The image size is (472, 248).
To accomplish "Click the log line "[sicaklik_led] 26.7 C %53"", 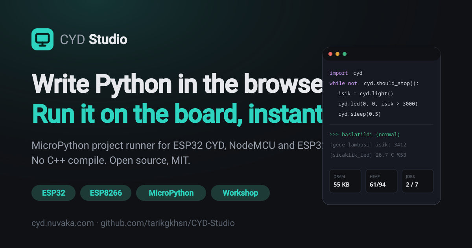I will 368,155.
